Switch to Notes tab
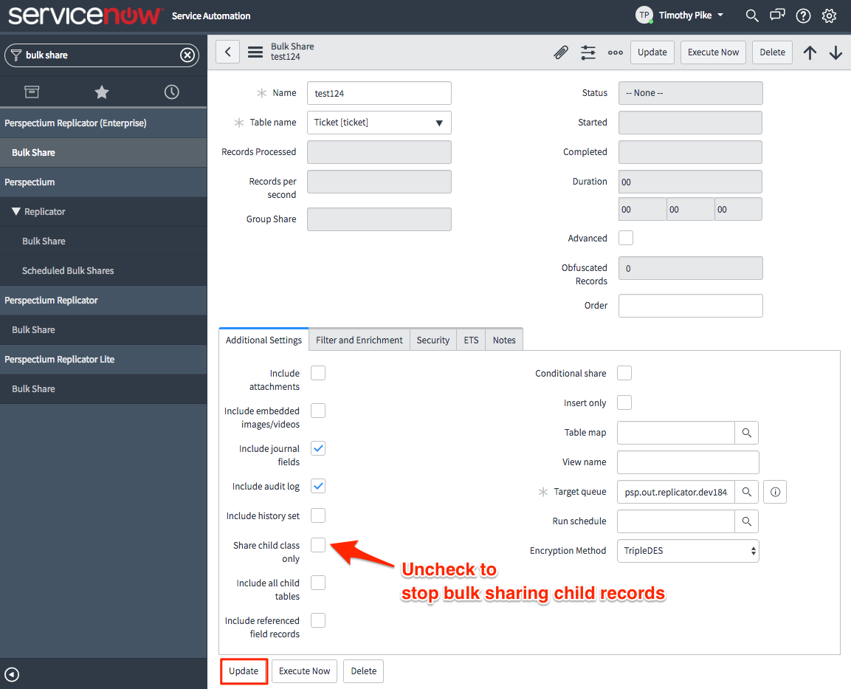 point(504,340)
